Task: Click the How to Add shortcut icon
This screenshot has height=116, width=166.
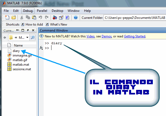Action: pyautogui.click(x=22, y=24)
